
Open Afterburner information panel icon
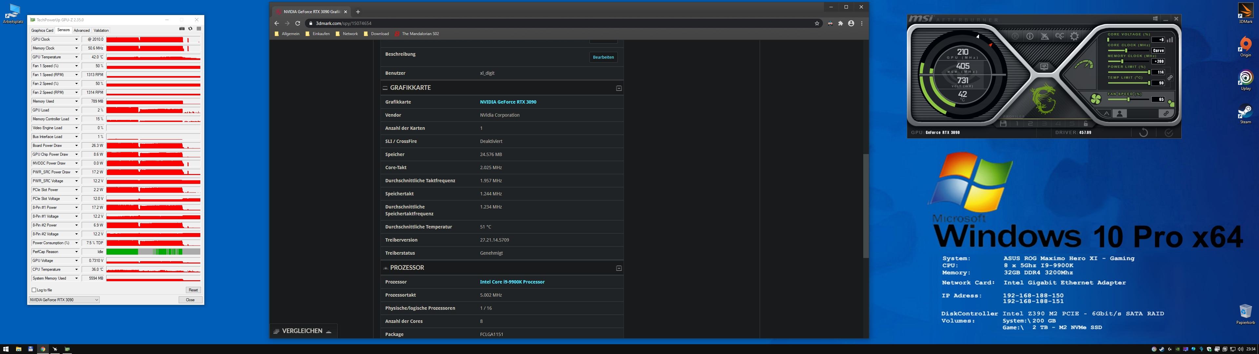click(x=1030, y=36)
